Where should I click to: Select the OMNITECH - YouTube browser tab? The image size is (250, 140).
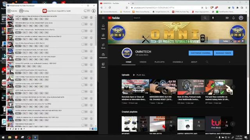click(114, 3)
